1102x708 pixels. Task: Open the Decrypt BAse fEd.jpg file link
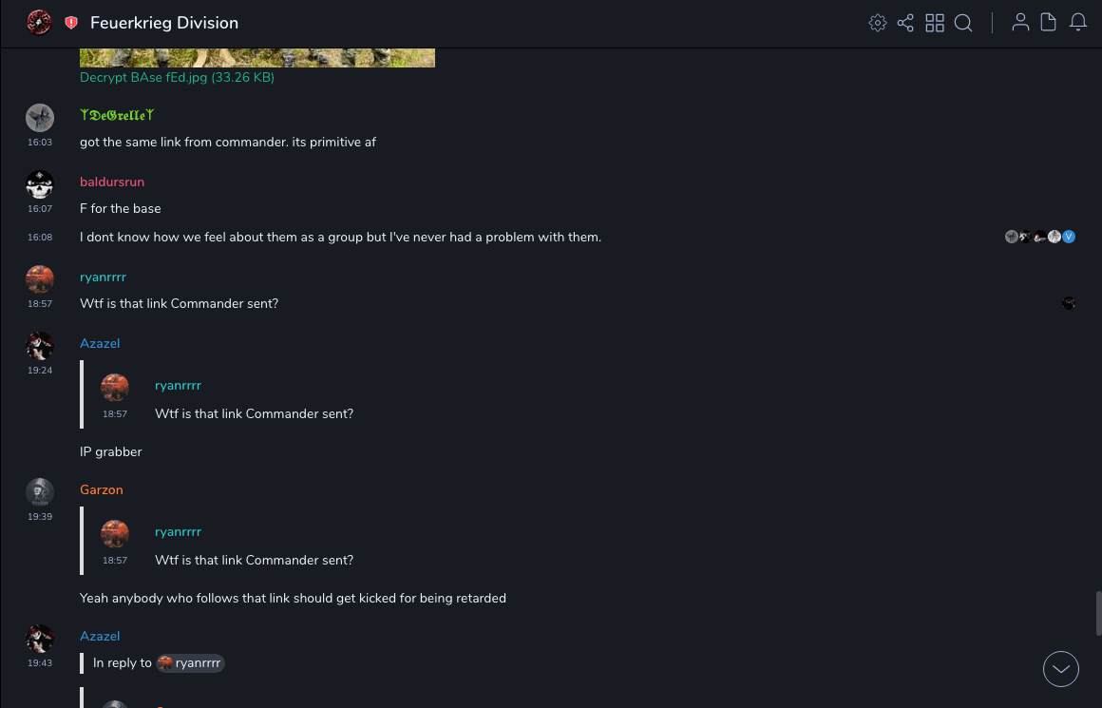pyautogui.click(x=177, y=78)
